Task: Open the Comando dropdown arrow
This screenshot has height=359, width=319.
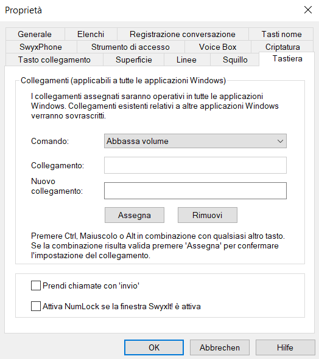Action: click(280, 141)
